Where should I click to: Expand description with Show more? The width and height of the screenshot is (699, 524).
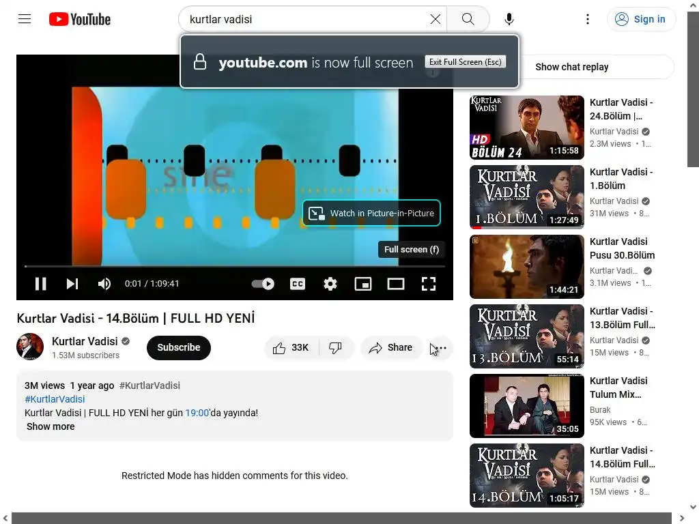pos(51,426)
